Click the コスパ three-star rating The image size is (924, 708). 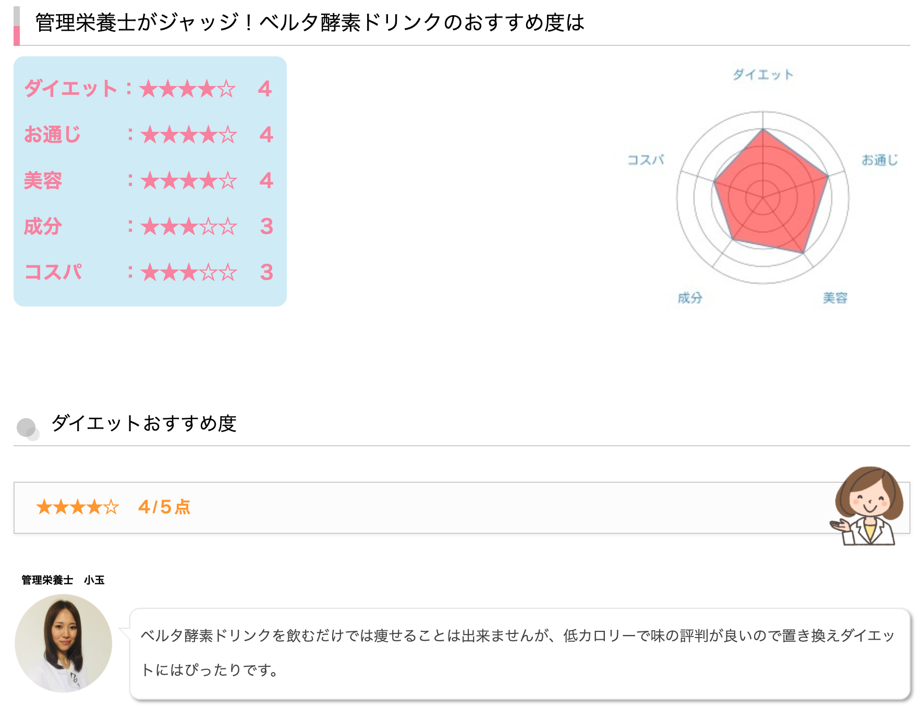coord(189,272)
